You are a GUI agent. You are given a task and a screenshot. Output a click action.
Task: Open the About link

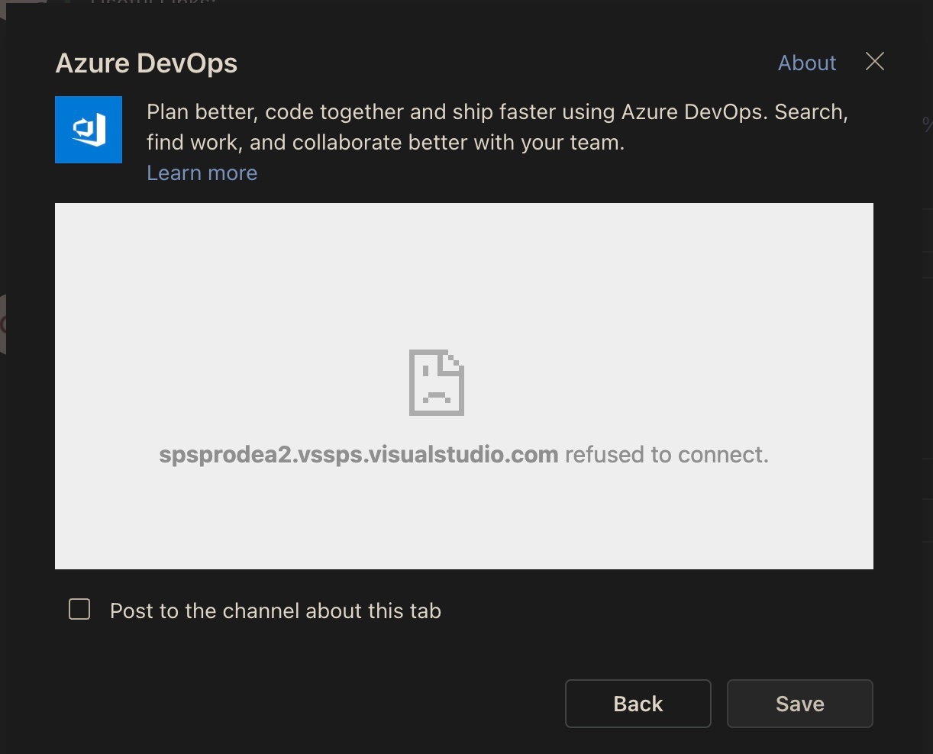[807, 63]
